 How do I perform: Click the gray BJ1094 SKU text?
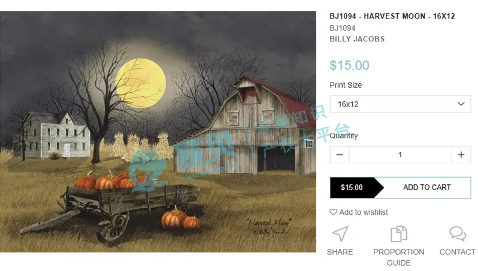coord(343,28)
